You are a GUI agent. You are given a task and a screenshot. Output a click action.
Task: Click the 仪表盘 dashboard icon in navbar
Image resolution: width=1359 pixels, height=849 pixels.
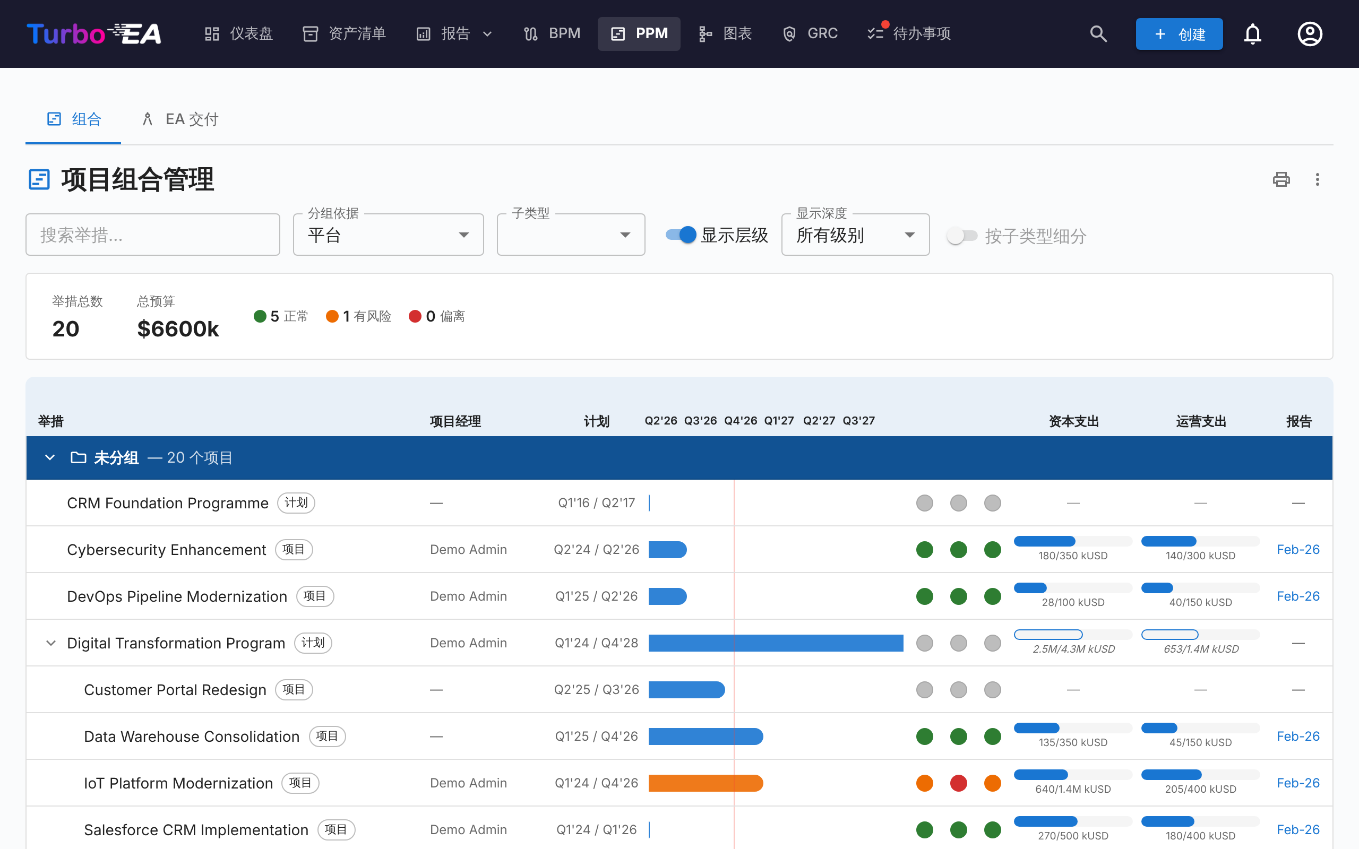click(212, 33)
